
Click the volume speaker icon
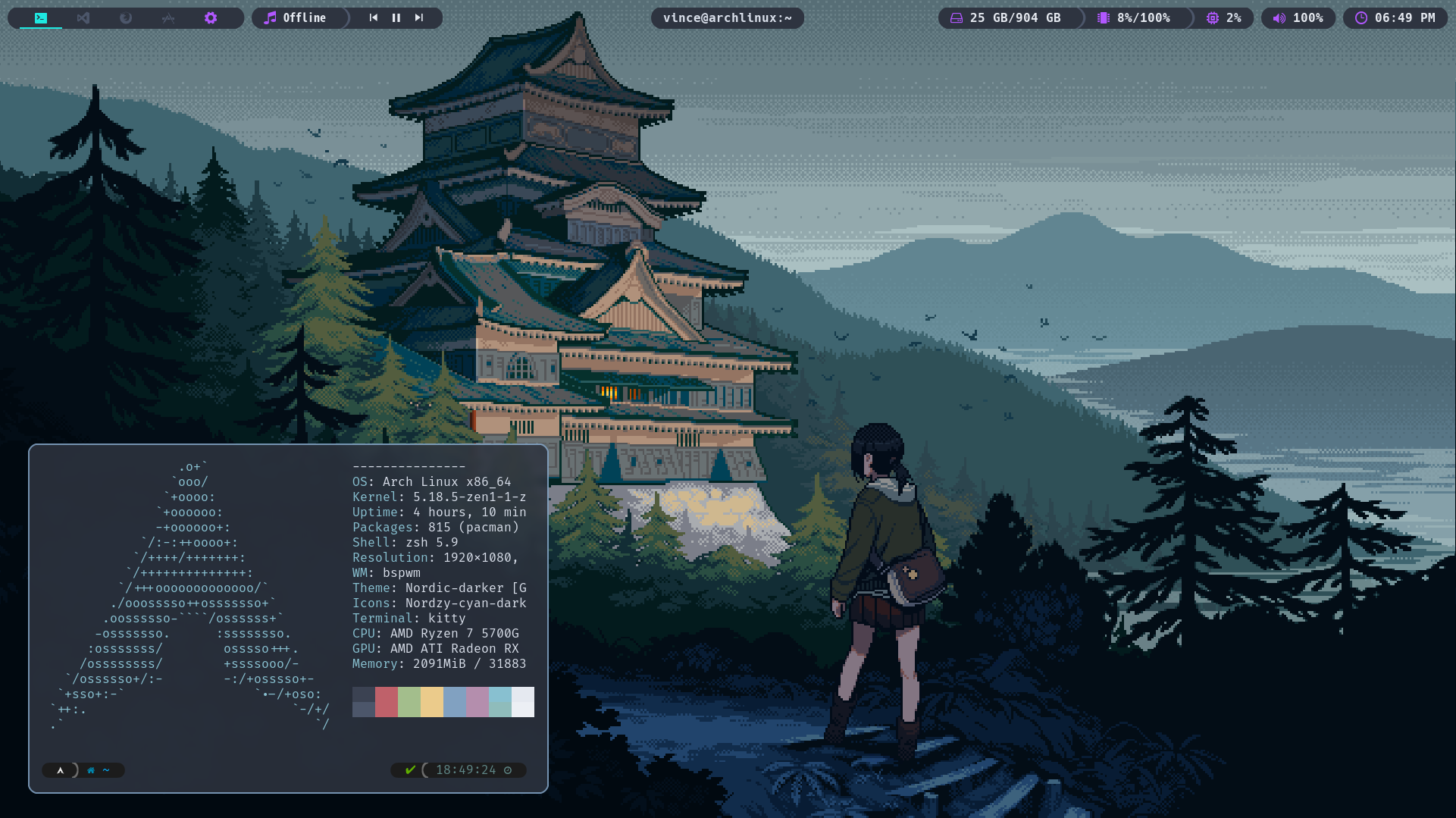(1279, 17)
